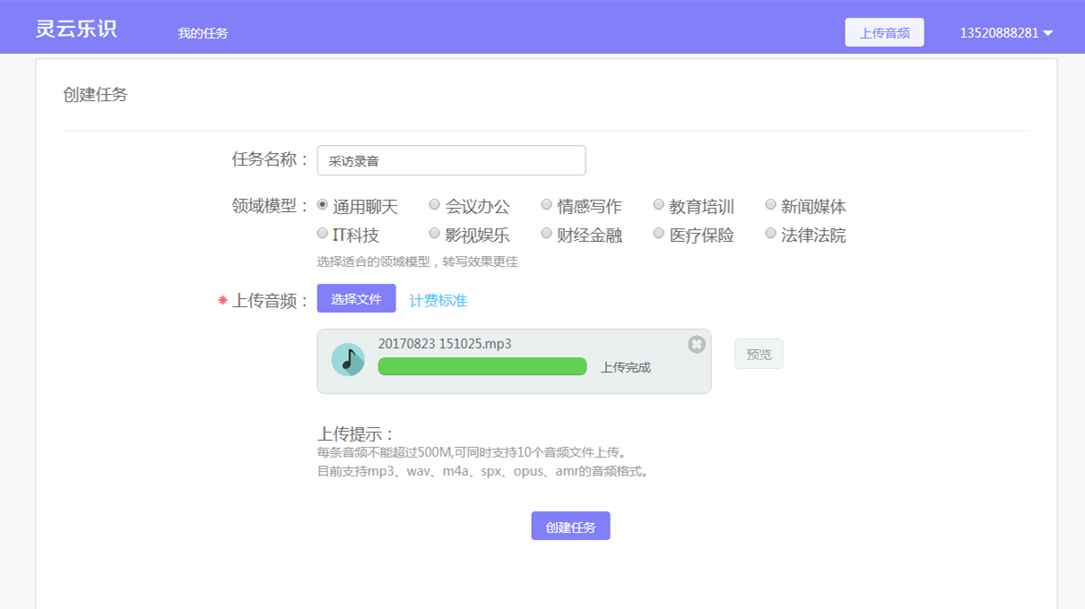
Task: Select the 新闻媒体 domain model
Action: (771, 205)
